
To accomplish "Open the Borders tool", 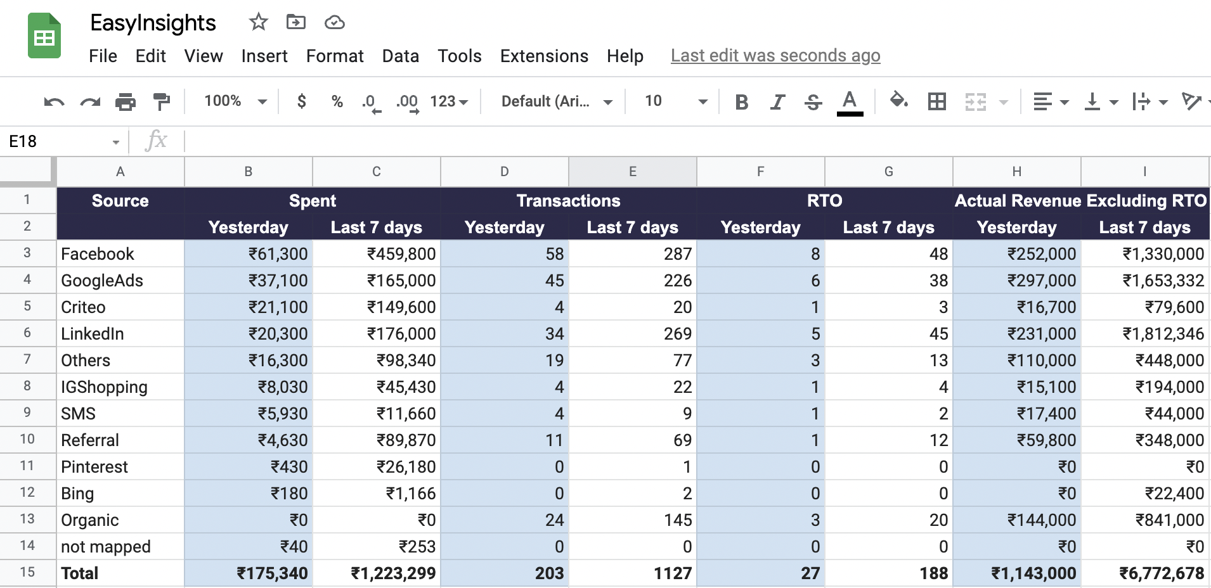I will coord(938,101).
